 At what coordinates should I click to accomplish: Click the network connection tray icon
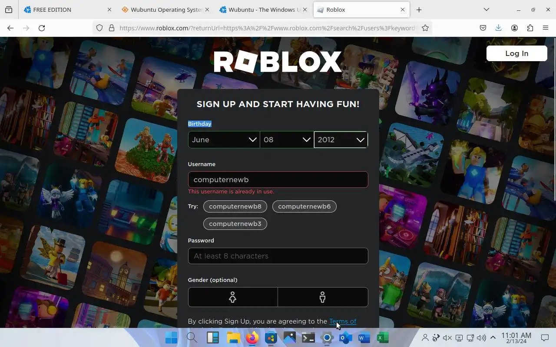pos(470,338)
